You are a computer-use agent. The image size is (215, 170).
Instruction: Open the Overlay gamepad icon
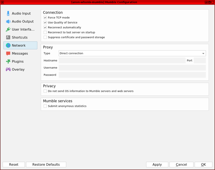click(8, 69)
